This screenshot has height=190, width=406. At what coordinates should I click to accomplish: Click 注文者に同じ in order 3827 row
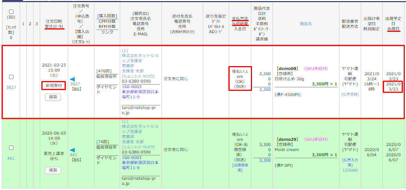(x=176, y=79)
